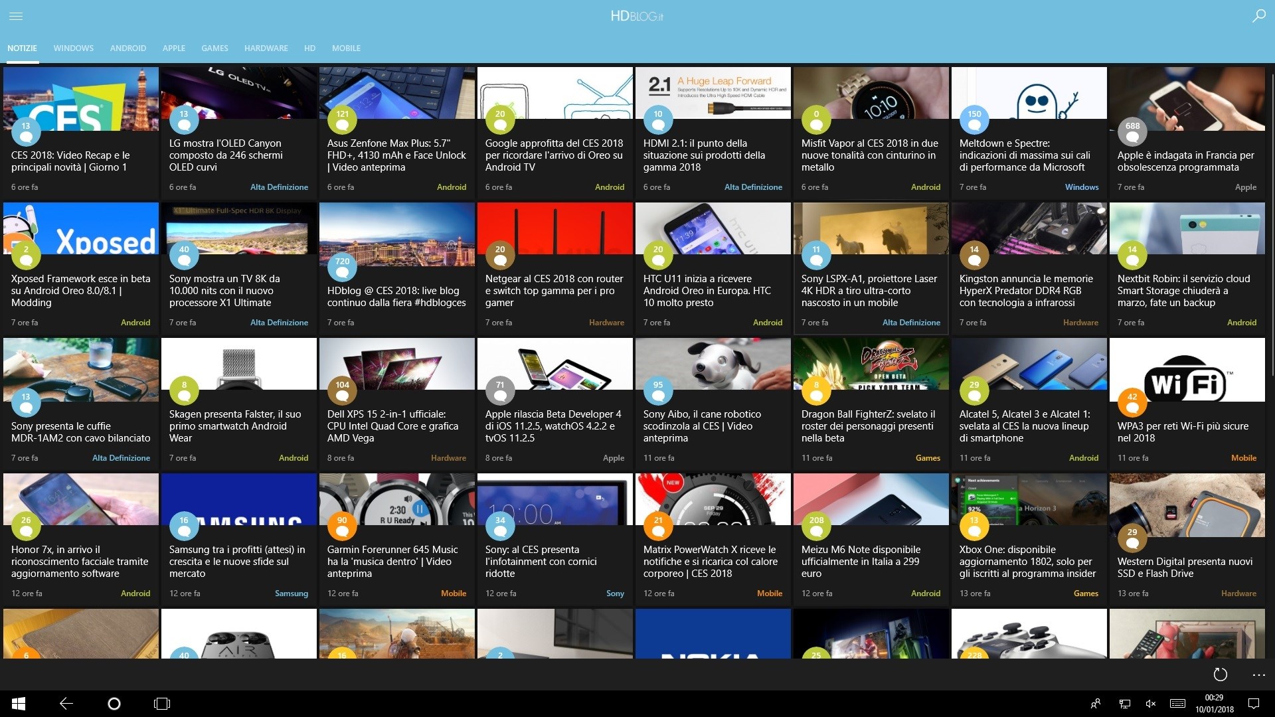
Task: Open the hamburger menu
Action: 16,16
